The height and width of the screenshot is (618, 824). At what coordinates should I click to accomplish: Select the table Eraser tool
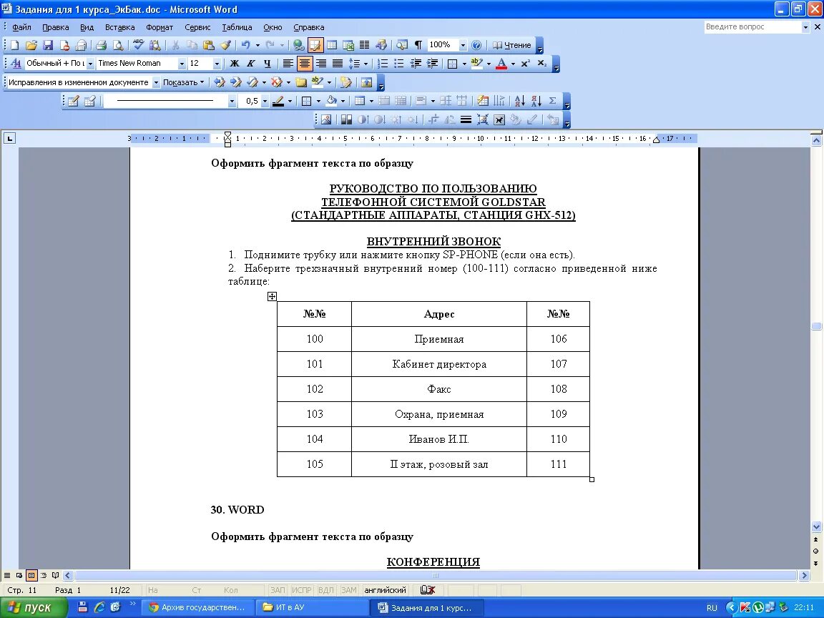(90, 101)
